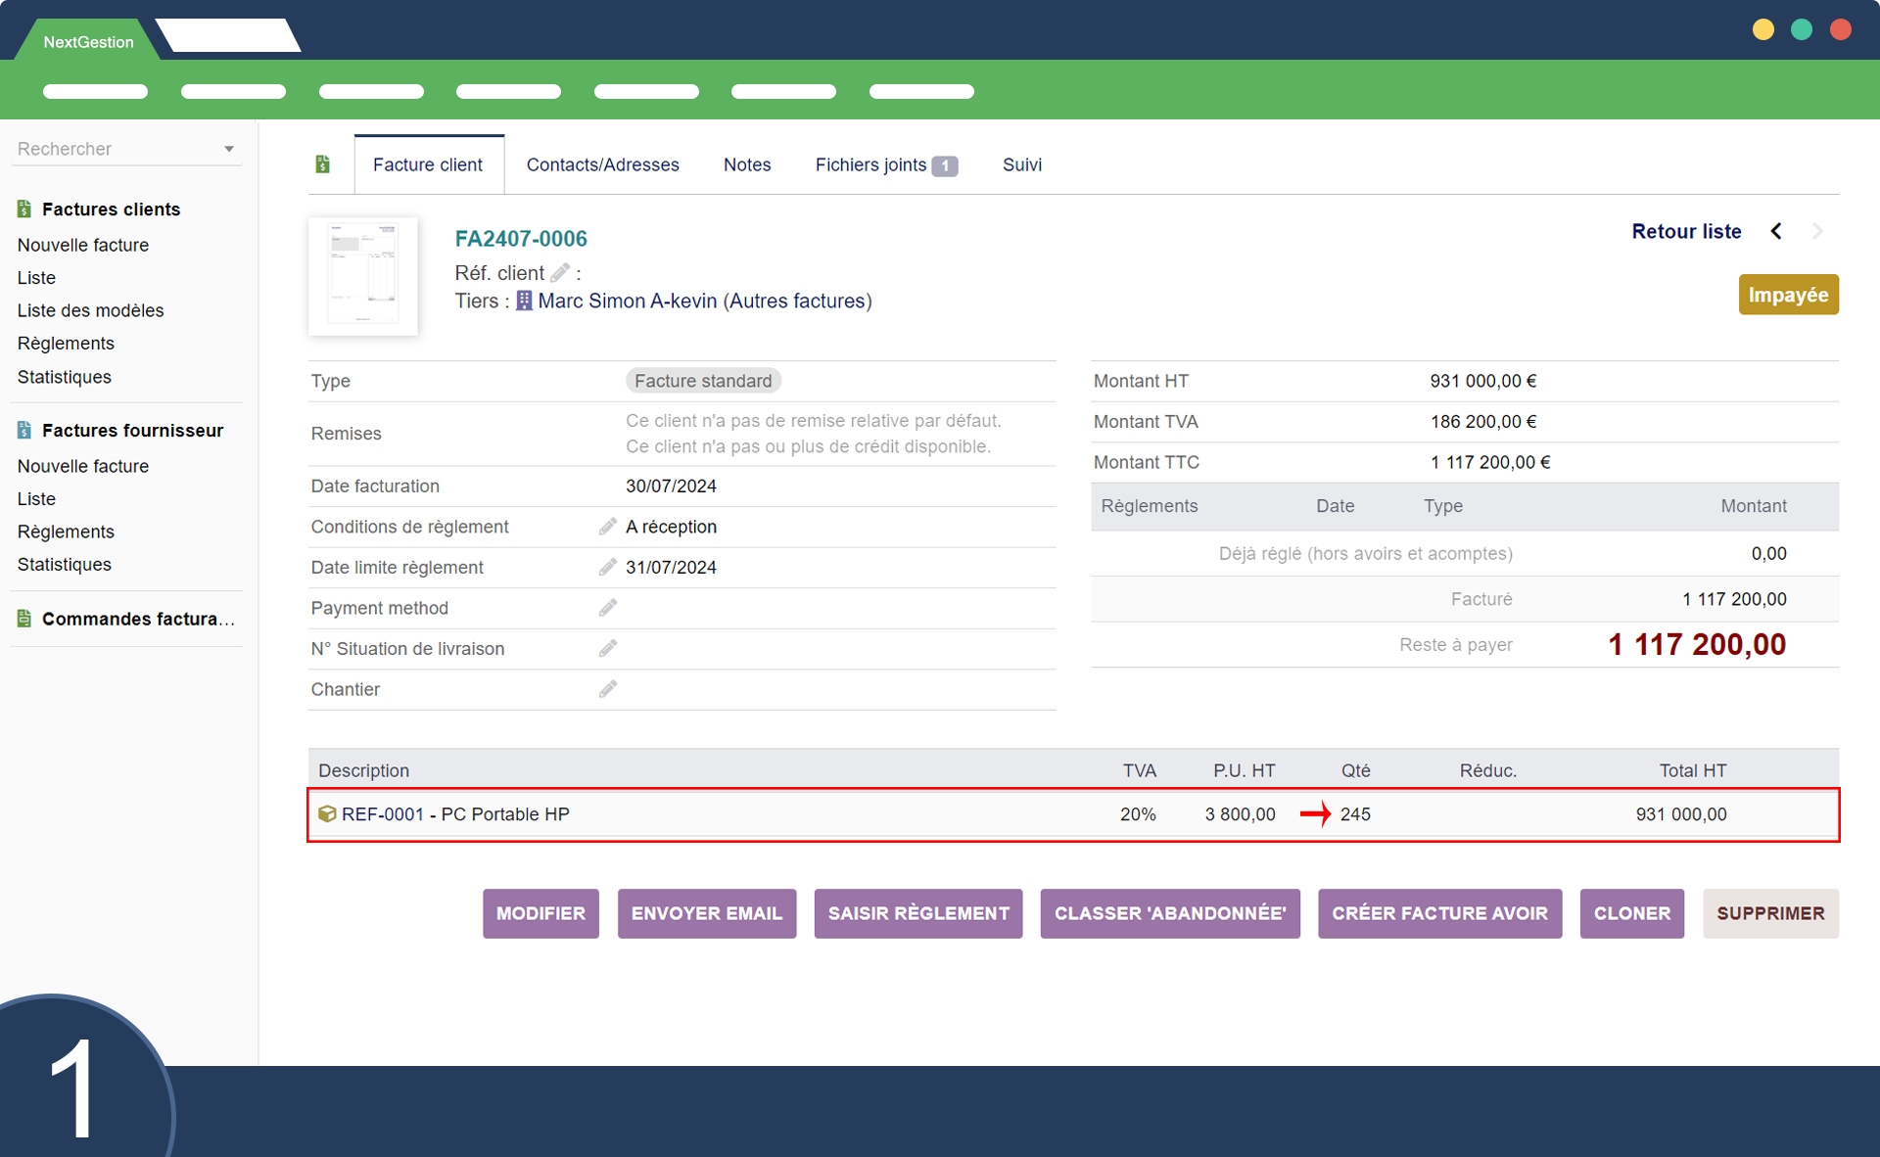
Task: Edit Réf. client with pencil icon
Action: click(x=560, y=273)
